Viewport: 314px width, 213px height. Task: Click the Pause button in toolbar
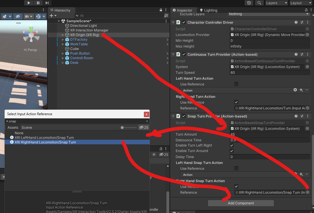[x=38, y=3]
